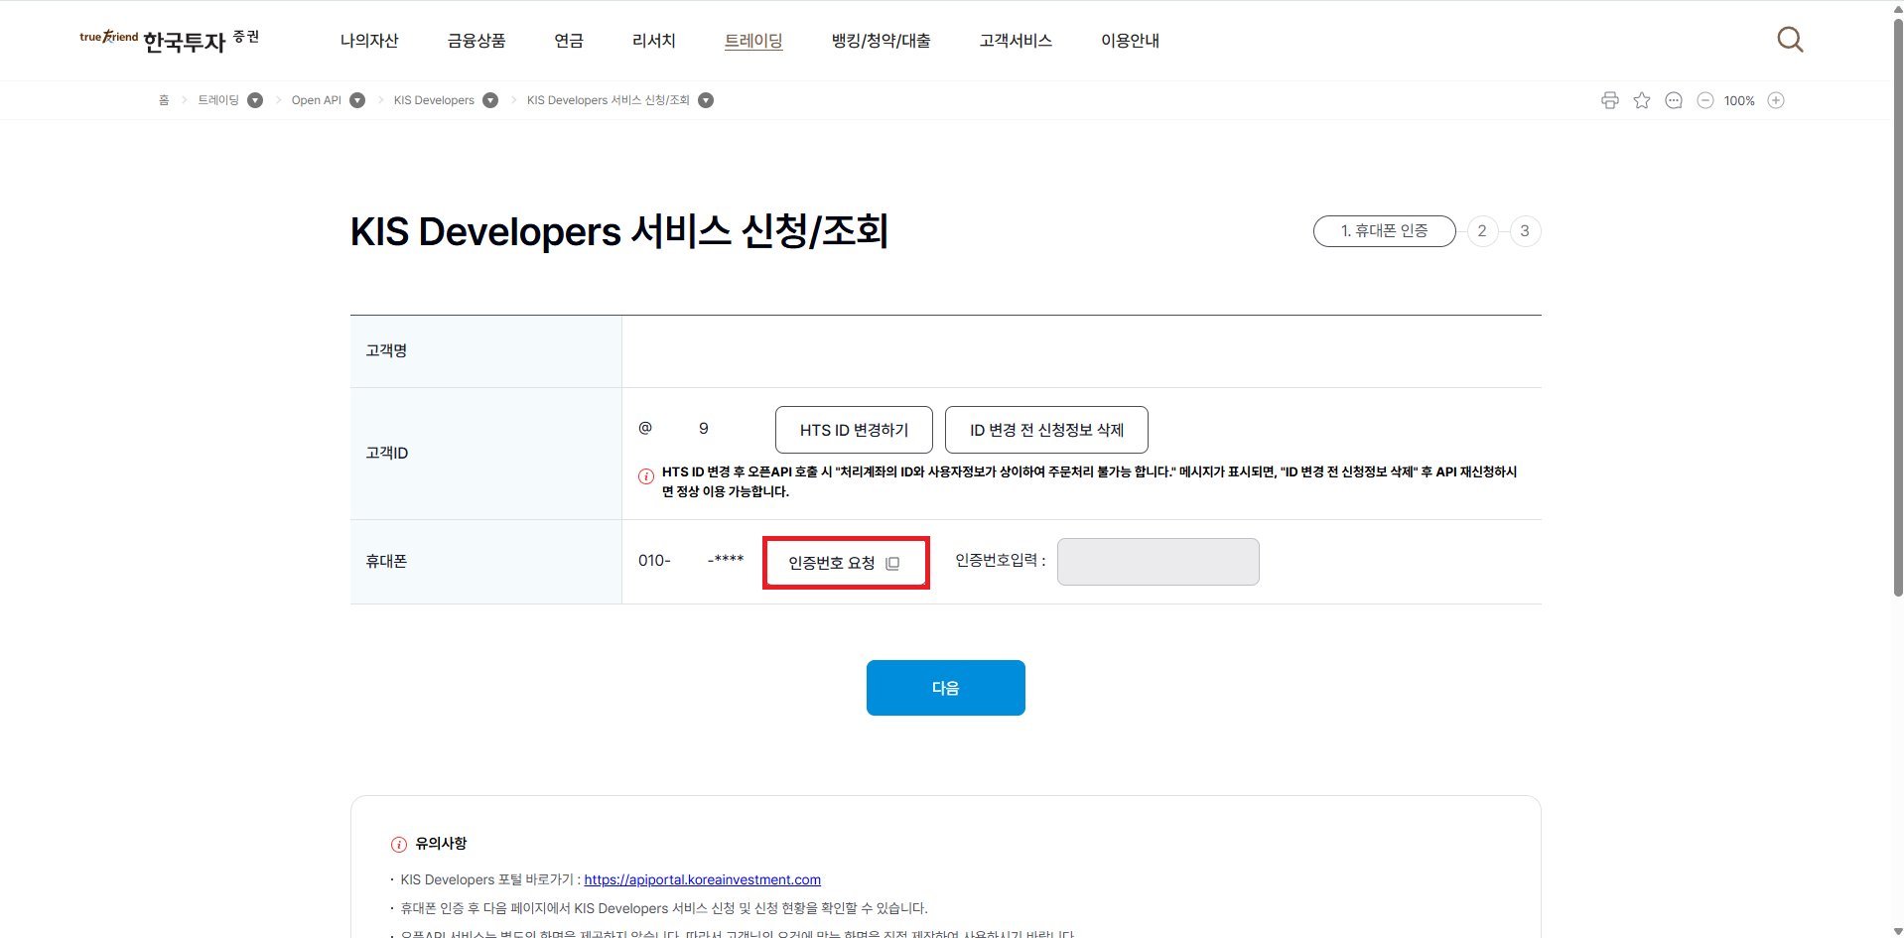
Task: Open 트레이딩 menu
Action: pyautogui.click(x=753, y=41)
